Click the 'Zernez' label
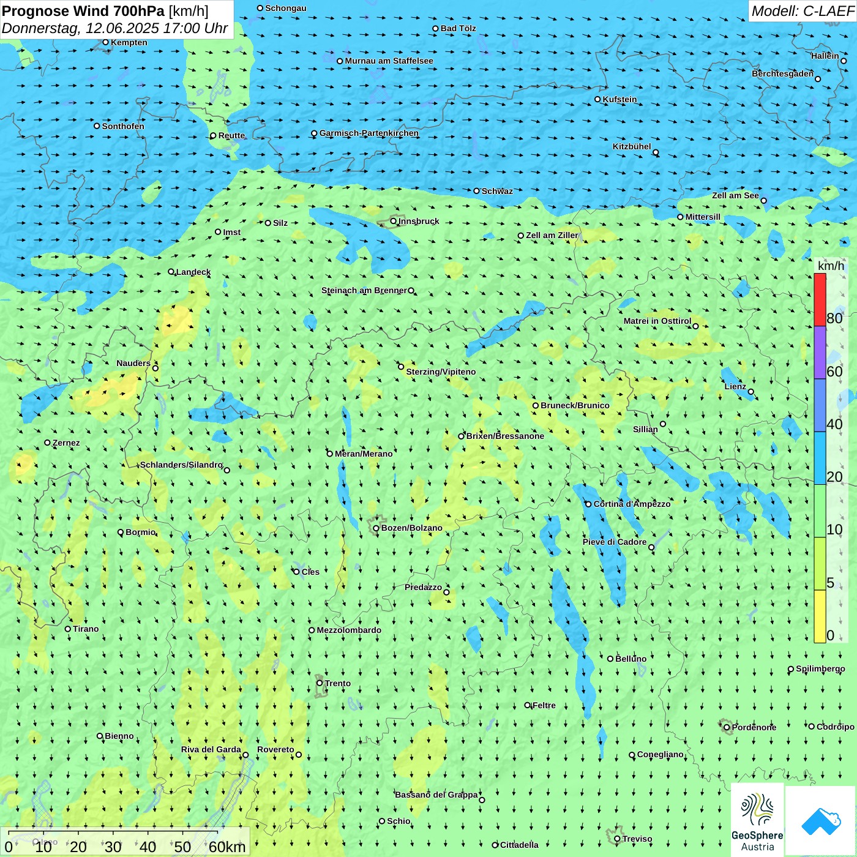This screenshot has width=857, height=857. click(x=66, y=443)
